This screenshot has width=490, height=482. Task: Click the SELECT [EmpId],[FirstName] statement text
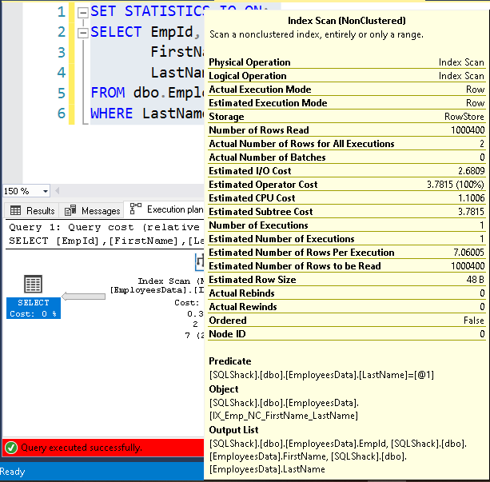[106, 241]
